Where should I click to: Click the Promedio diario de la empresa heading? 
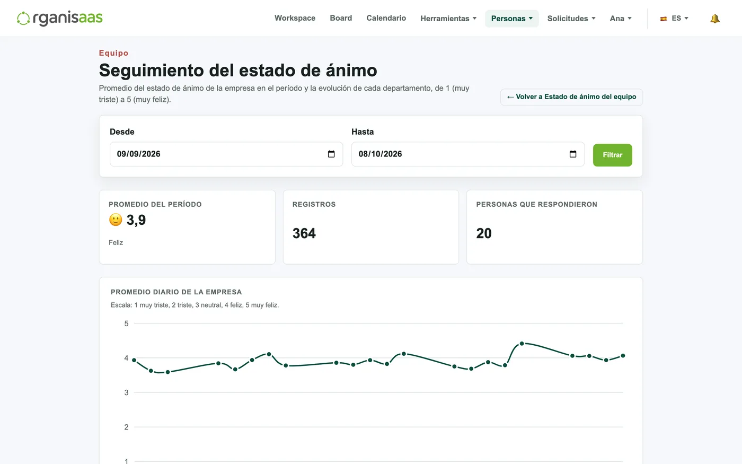click(176, 292)
